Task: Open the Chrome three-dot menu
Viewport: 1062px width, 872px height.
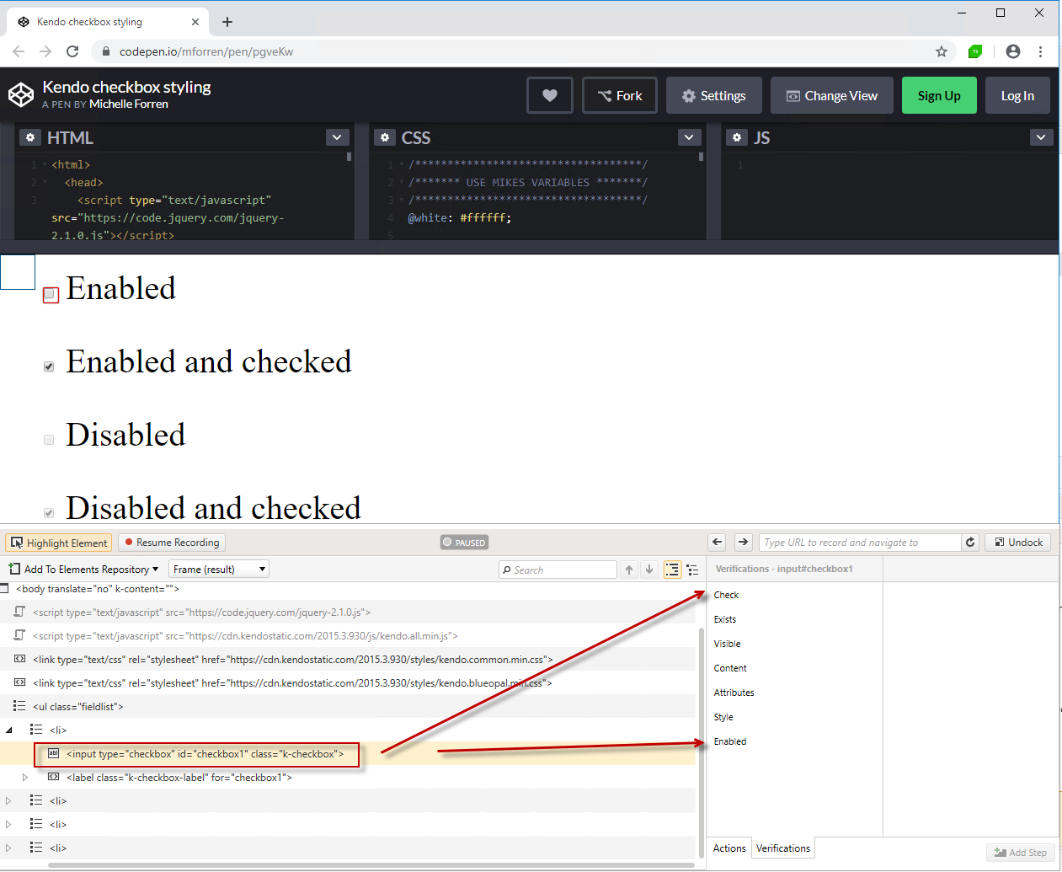Action: [1041, 51]
